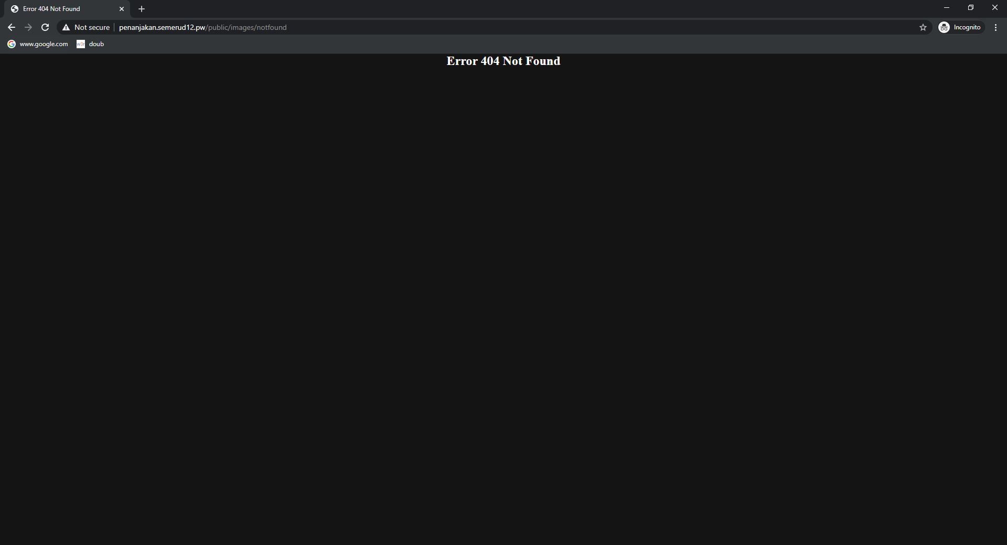Minimize the browser window
This screenshot has height=545, width=1007.
947,7
